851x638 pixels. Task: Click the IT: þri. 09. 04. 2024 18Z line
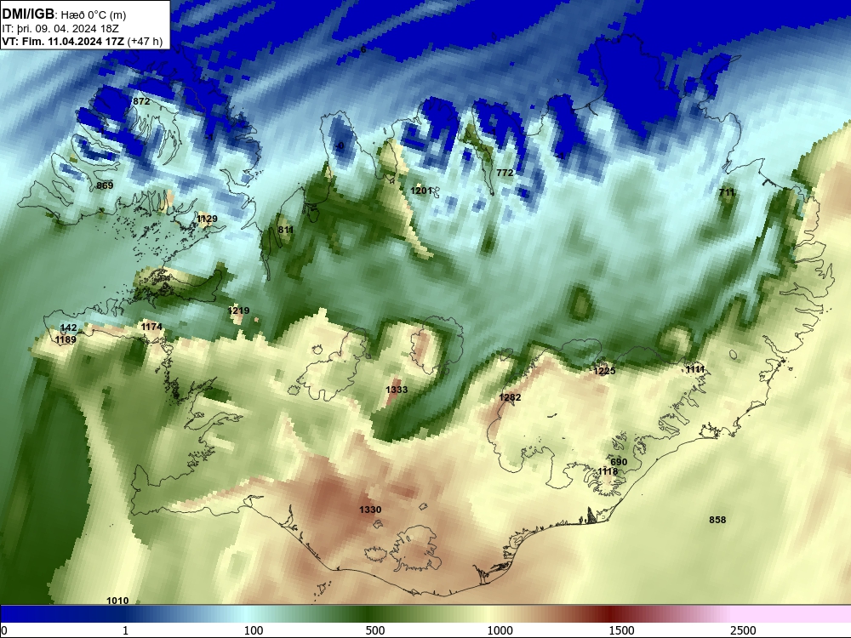coord(60,29)
